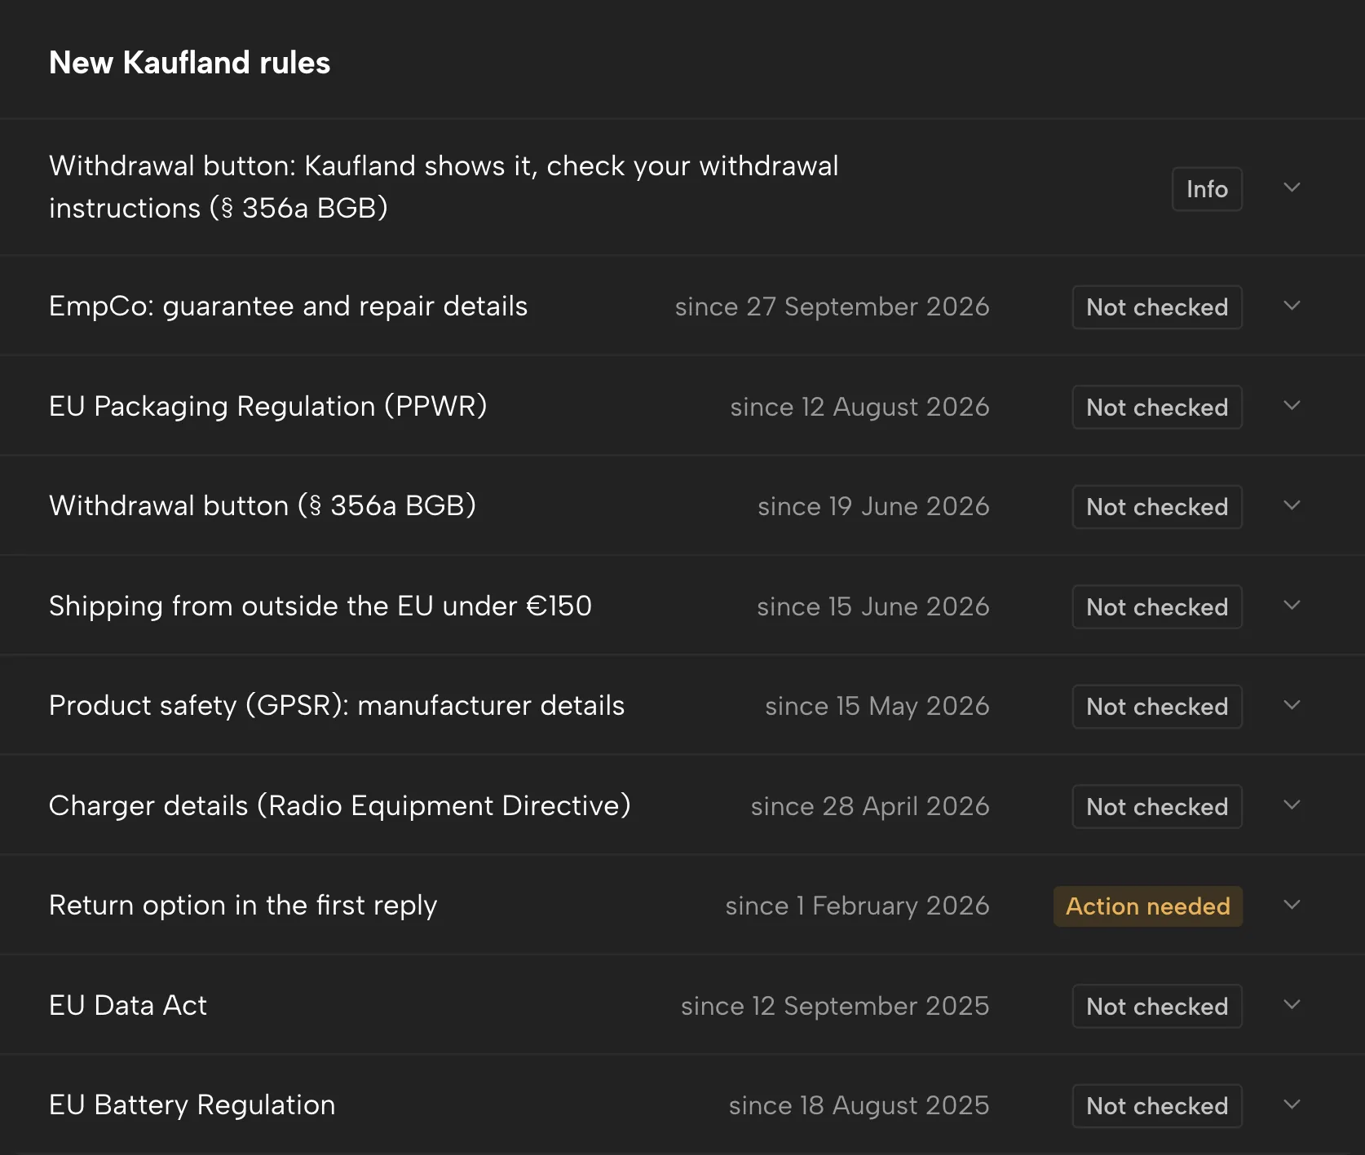Open the 'Withdrawal button (§ 356a BGB)' rule
Screen dimensions: 1365x1155
click(x=263, y=506)
